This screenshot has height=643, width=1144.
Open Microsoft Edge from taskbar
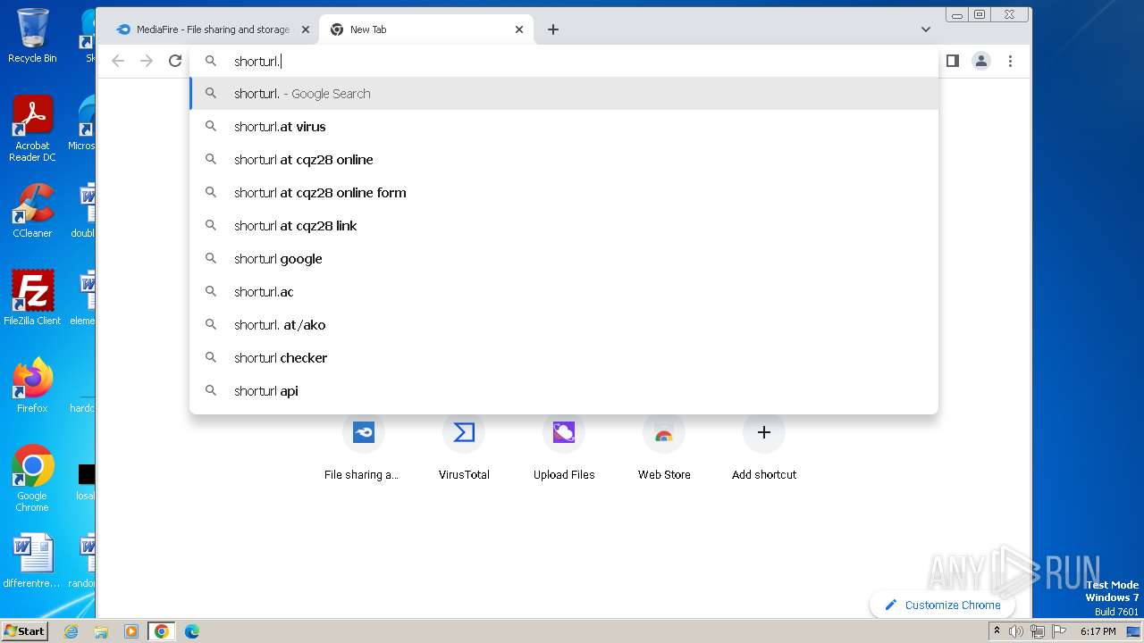click(x=192, y=631)
